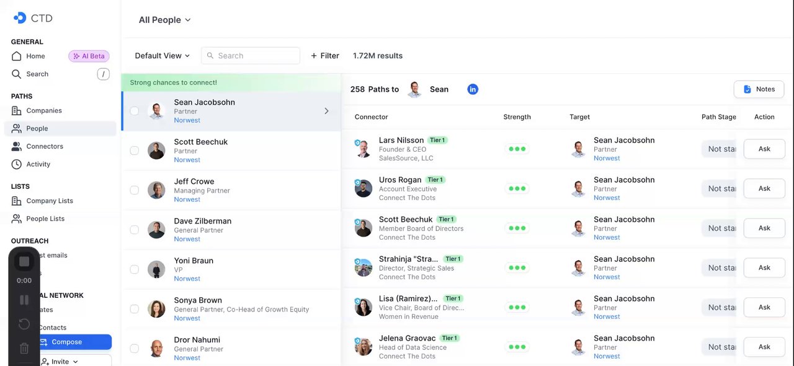
Task: Ask Uros Rogan for an introduction
Action: tap(764, 188)
